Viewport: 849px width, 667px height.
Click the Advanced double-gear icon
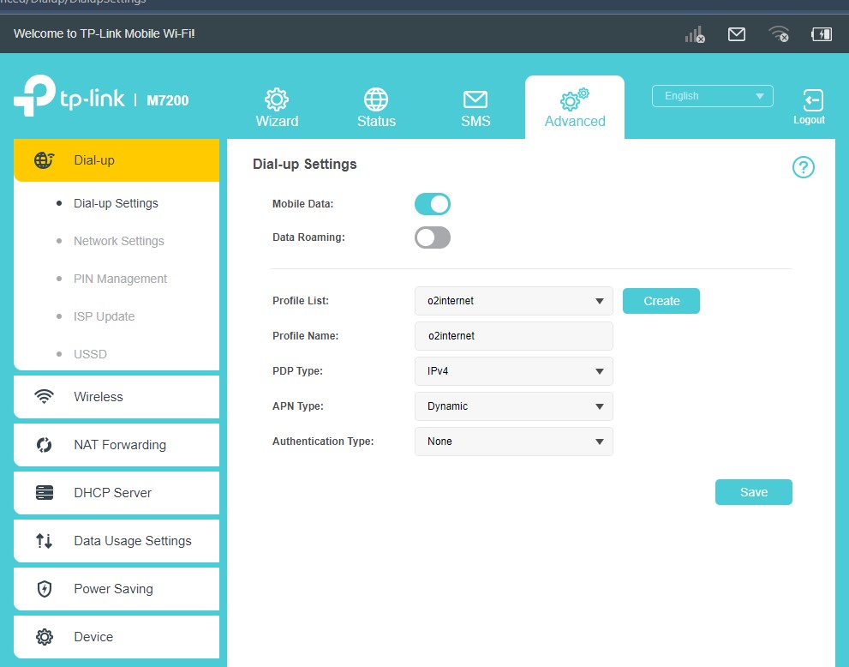574,99
